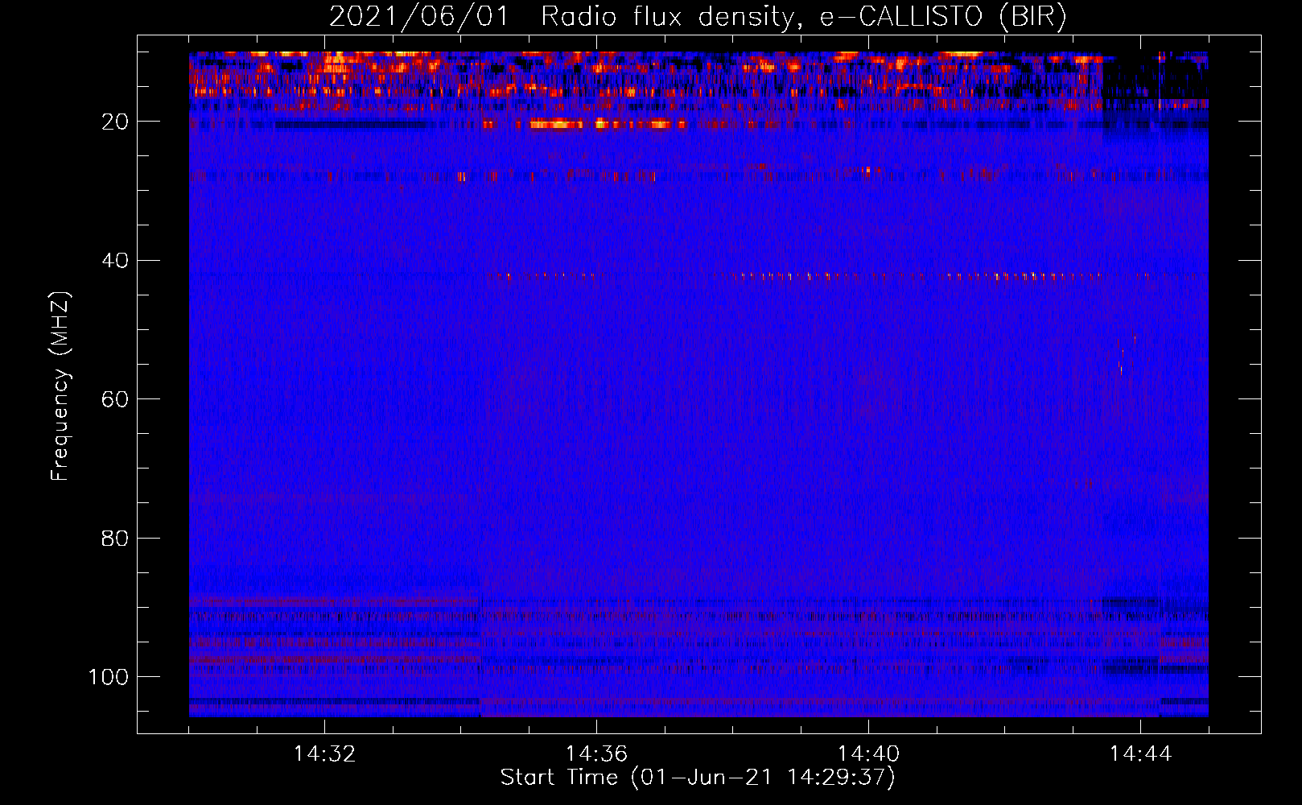Click the 14:40 time tick label
Viewport: 1302px width, 805px height.
[868, 754]
